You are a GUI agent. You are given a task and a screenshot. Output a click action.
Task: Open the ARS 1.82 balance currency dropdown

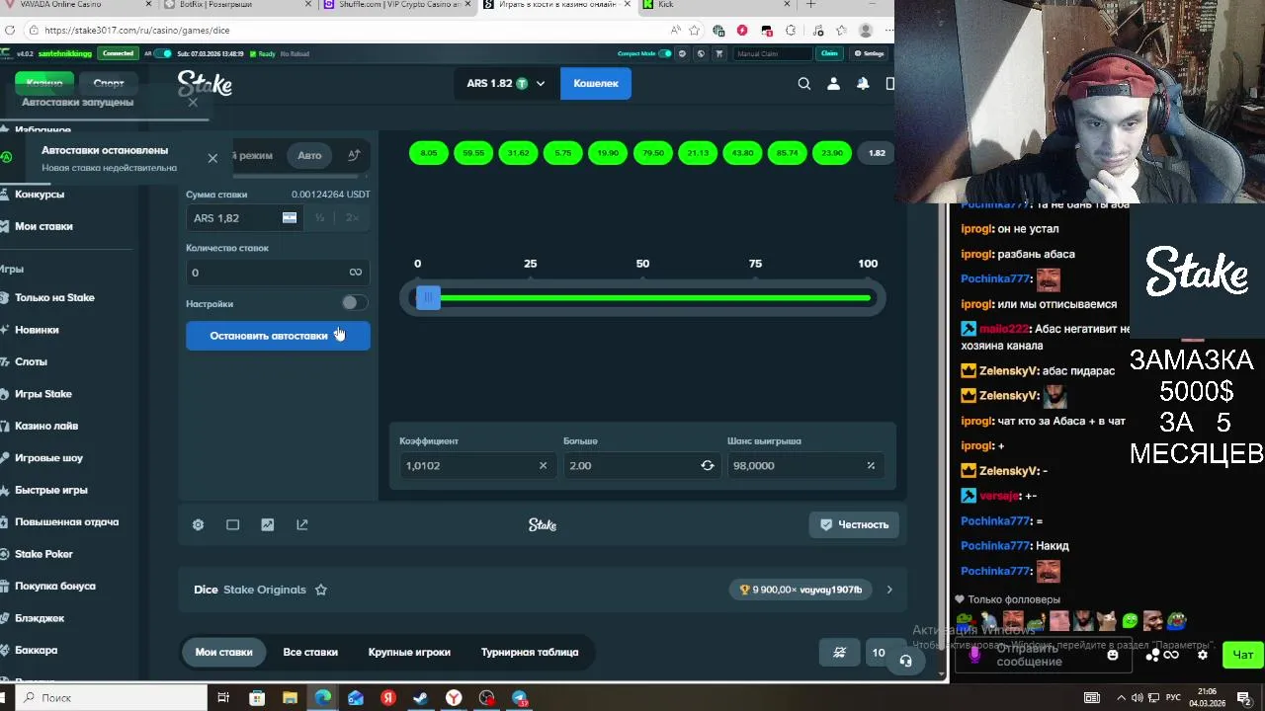tap(505, 84)
